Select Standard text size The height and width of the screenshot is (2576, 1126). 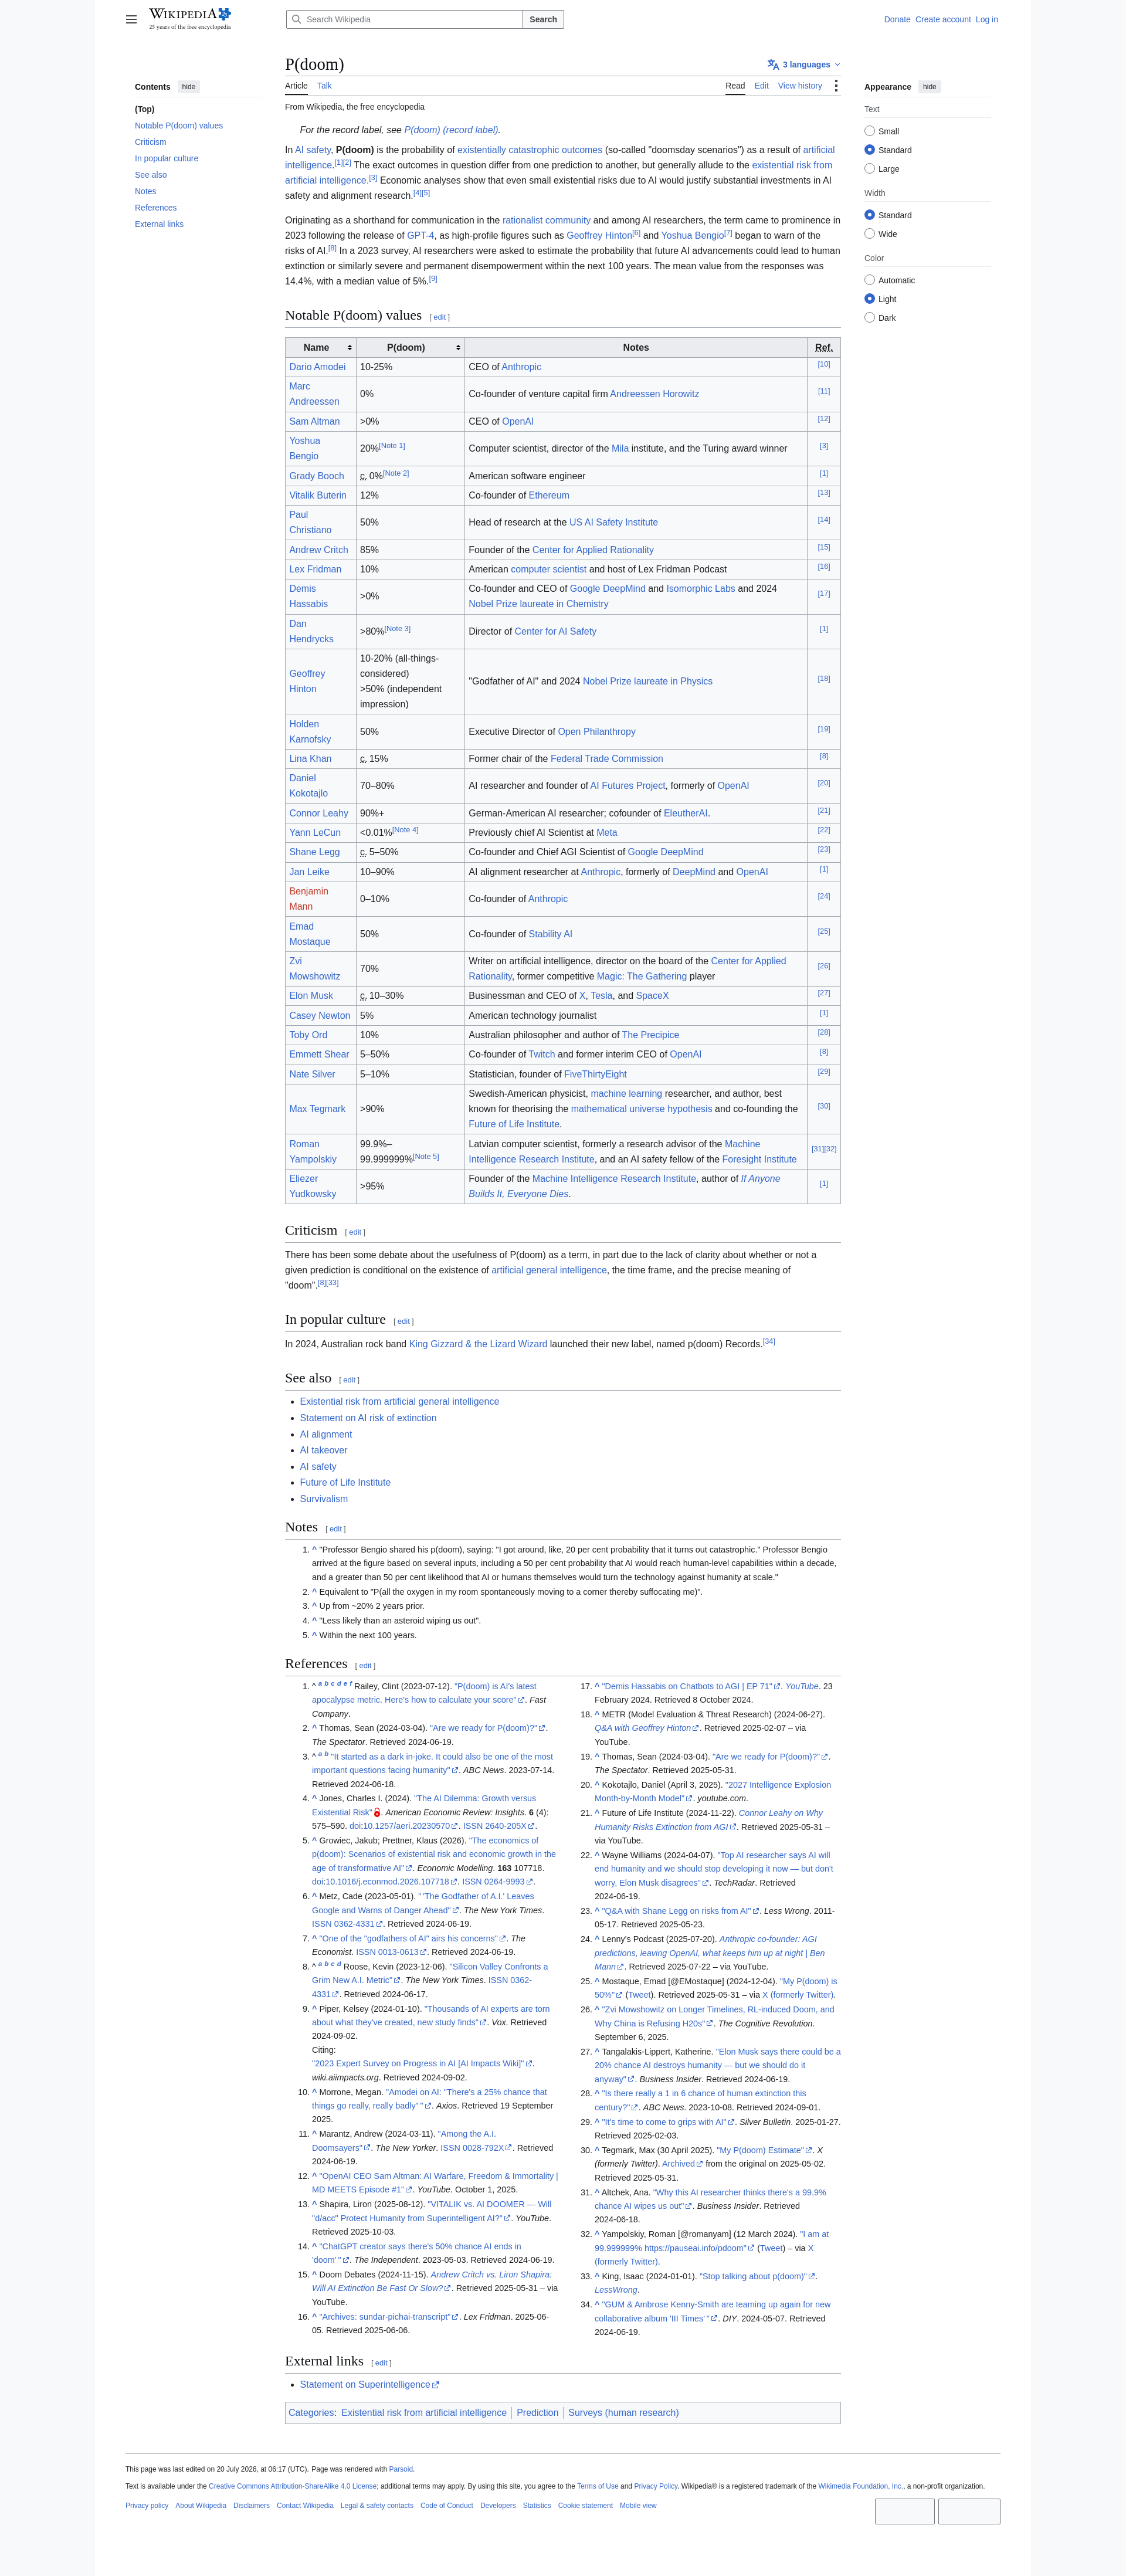pos(869,150)
